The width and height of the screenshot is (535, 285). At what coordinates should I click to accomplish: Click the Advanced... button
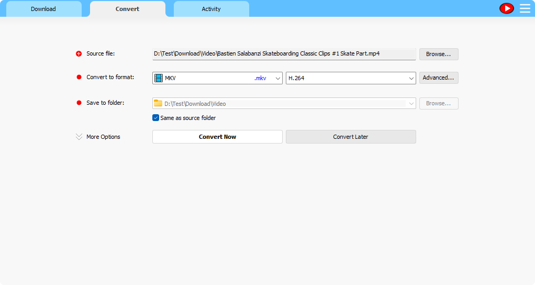(x=439, y=78)
